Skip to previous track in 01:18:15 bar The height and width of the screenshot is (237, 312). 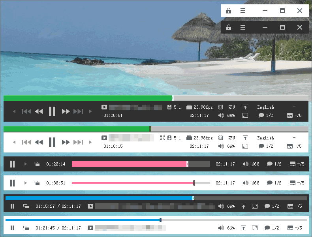click(x=26, y=142)
